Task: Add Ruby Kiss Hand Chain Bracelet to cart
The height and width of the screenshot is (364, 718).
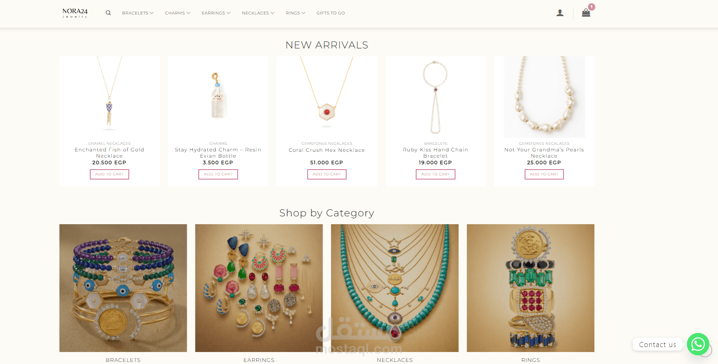Action: click(x=436, y=174)
